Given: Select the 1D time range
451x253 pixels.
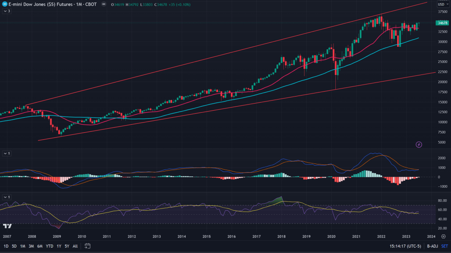Looking at the screenshot, I should 6,246.
